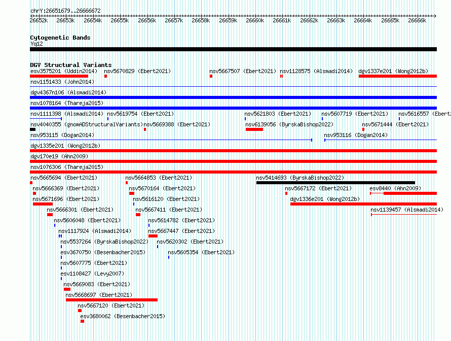
Task: Select nsv5620302 (Ebert2021) variant
Action: pyautogui.click(x=190, y=242)
